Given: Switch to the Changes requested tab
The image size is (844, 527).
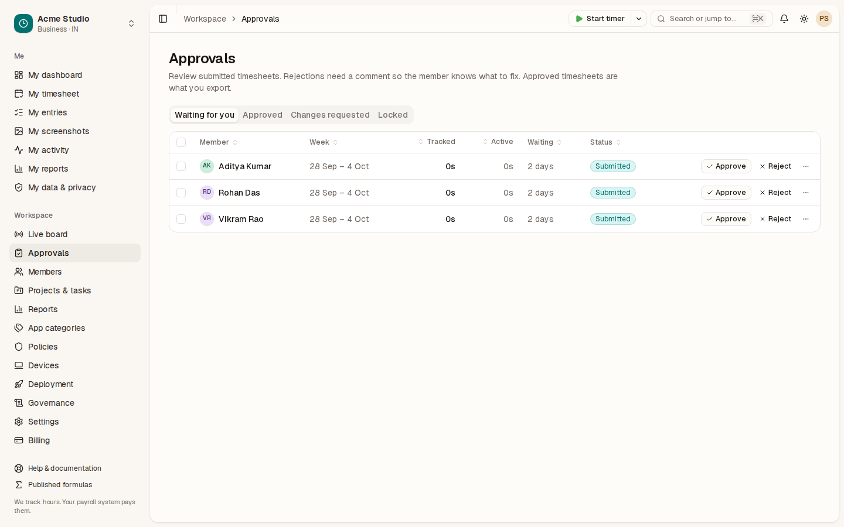Looking at the screenshot, I should pos(330,115).
